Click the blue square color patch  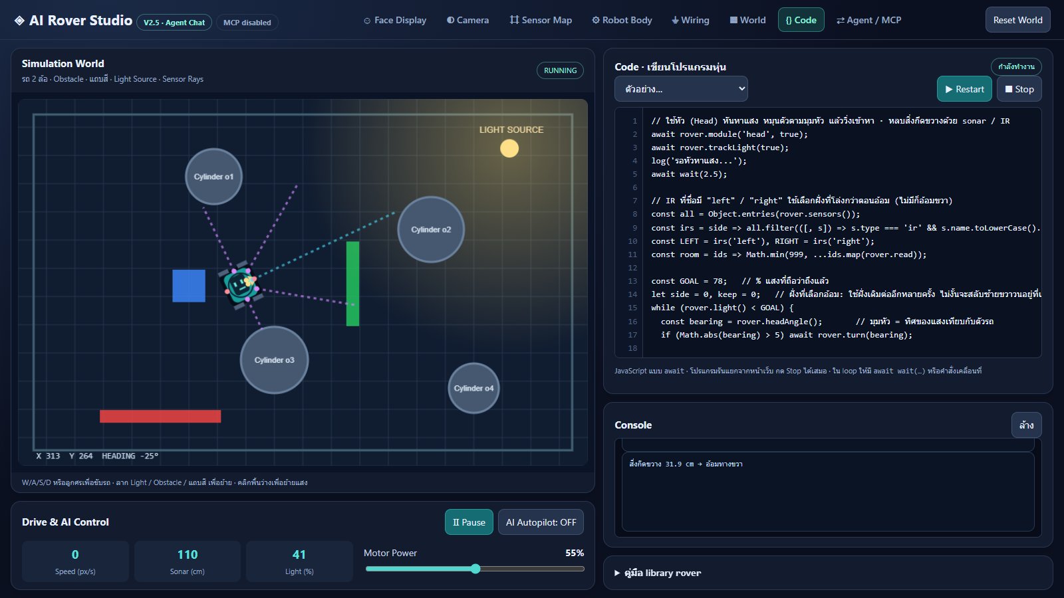(189, 286)
